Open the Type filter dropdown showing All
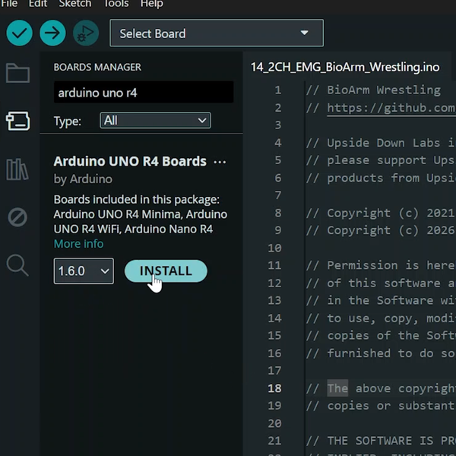456x456 pixels. [x=155, y=120]
